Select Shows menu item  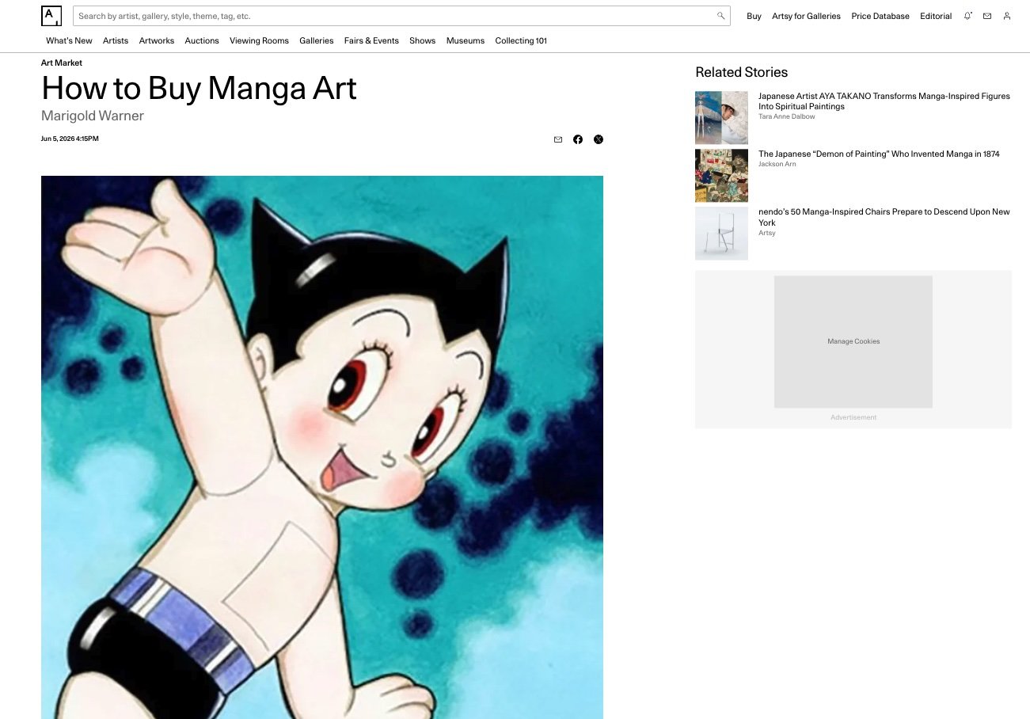(423, 40)
